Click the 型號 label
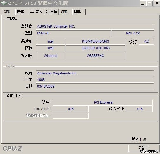Image resolution: width=160 pixels, height=154 pixels. click(29, 33)
